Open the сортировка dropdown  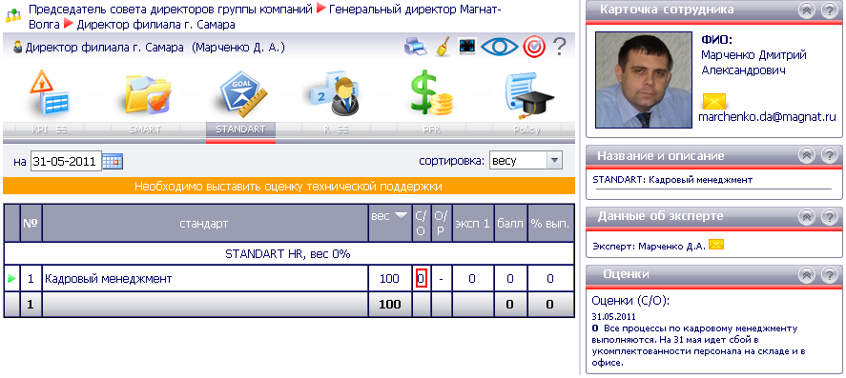pos(526,161)
